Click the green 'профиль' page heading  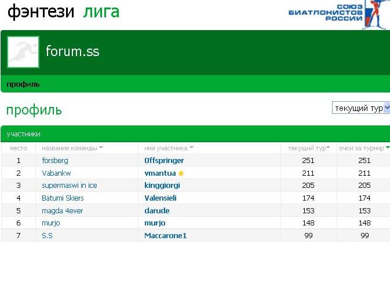(x=34, y=110)
